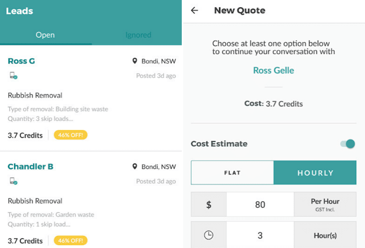
Task: Switch to the Ignored leads tab
Action: click(138, 35)
